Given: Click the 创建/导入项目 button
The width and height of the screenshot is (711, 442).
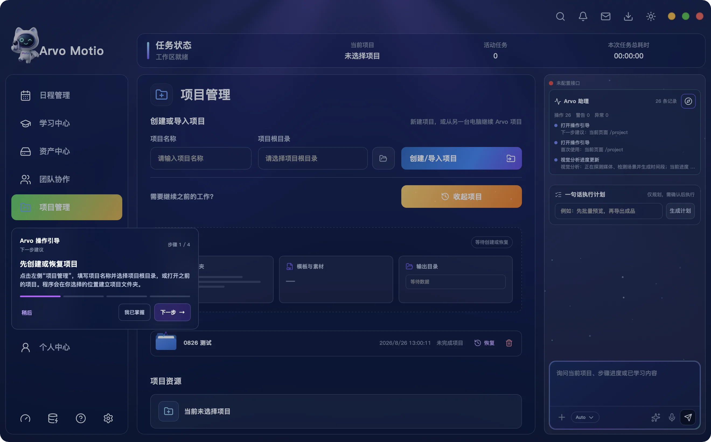Looking at the screenshot, I should click(x=461, y=158).
